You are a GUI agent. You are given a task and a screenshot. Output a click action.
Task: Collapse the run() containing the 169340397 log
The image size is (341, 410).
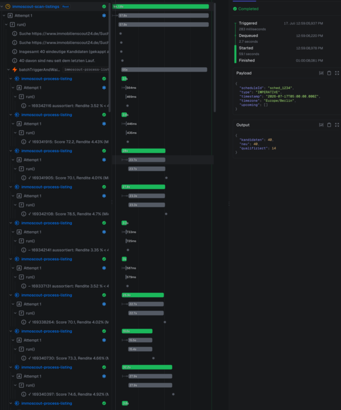pos(15,386)
